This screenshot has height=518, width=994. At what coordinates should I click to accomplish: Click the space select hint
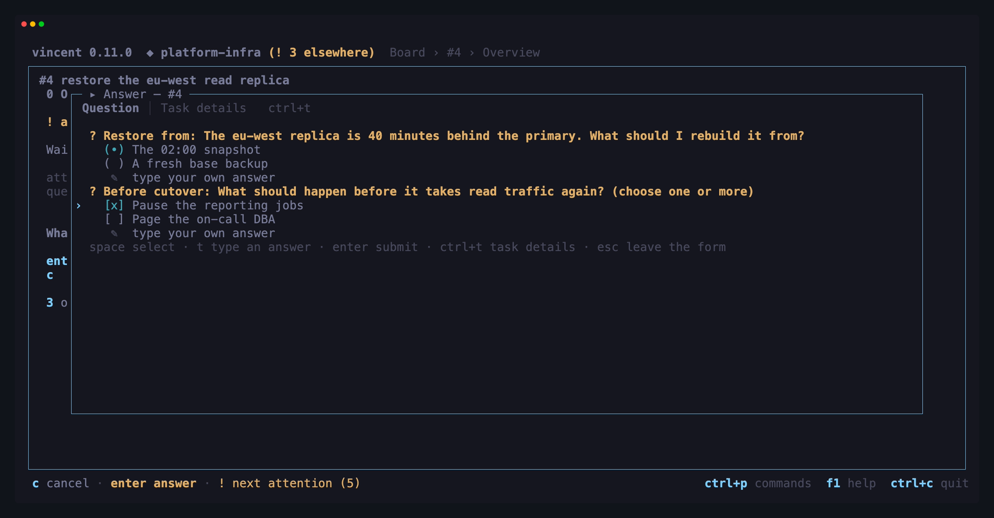click(x=132, y=247)
